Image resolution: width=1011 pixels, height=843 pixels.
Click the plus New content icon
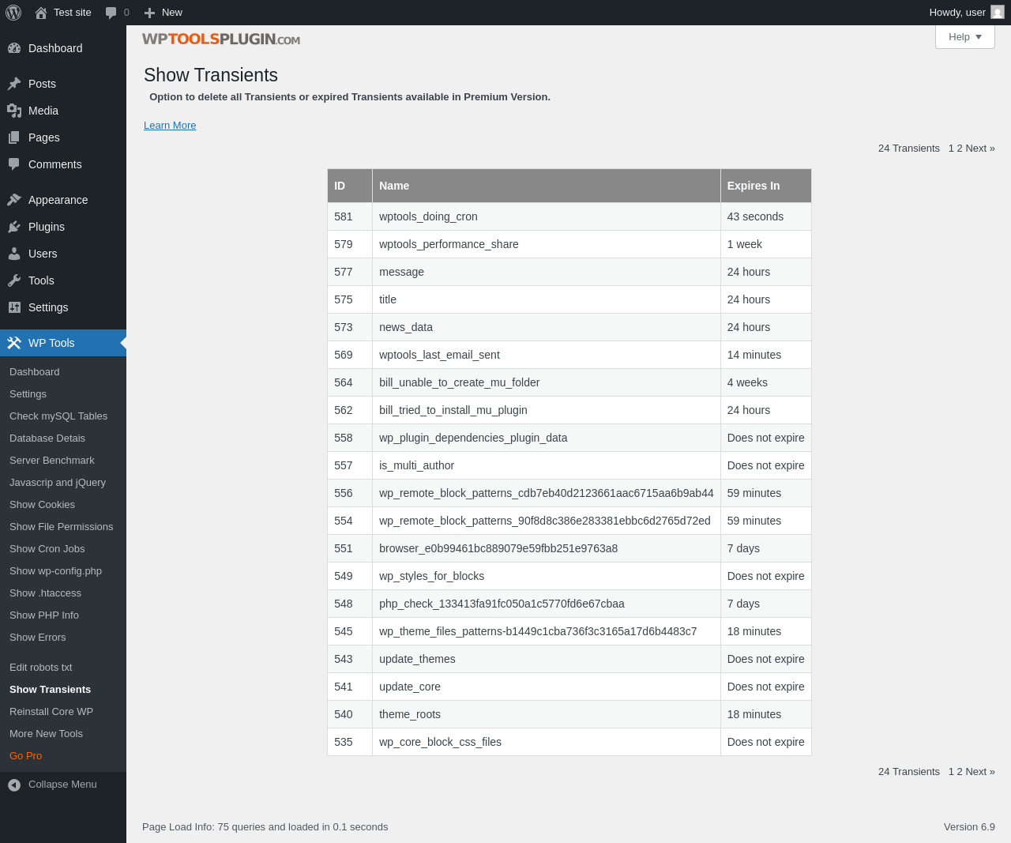[x=149, y=13]
